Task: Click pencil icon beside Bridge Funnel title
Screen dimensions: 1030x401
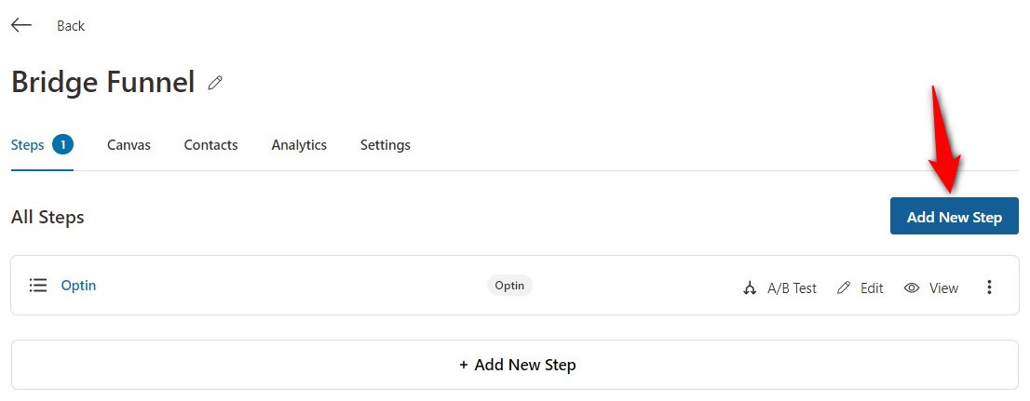Action: click(215, 83)
